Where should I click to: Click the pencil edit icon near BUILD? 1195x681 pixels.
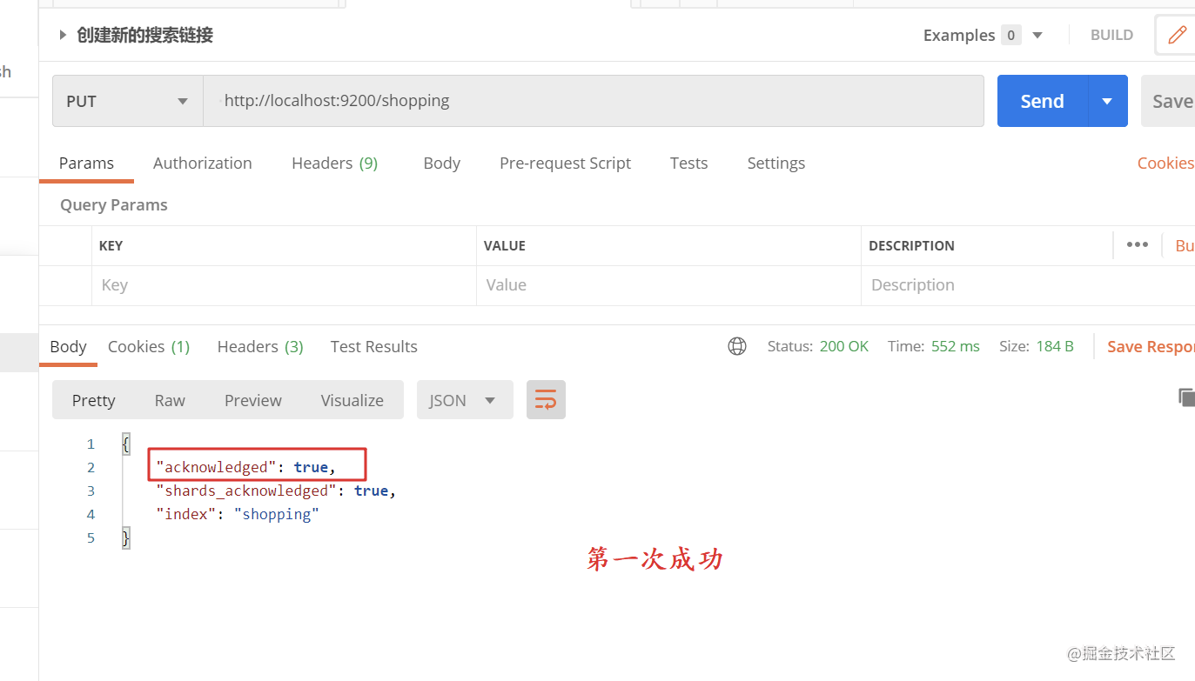(x=1177, y=35)
